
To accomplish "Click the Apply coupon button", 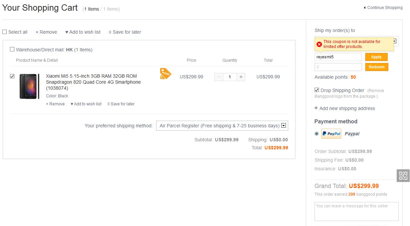I will (x=376, y=57).
